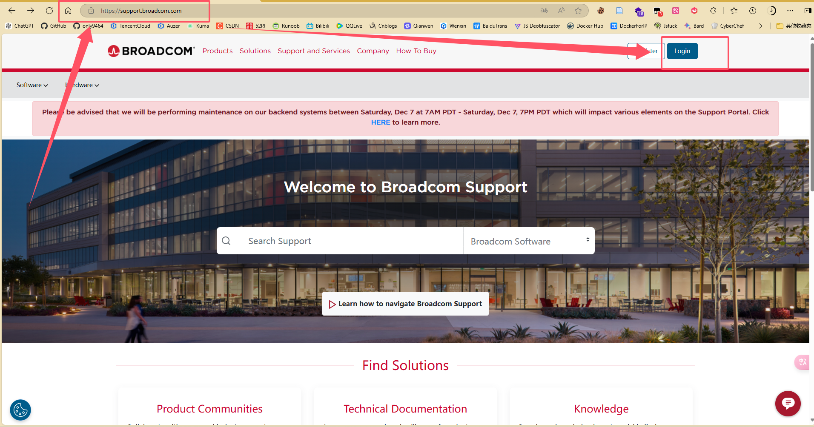Open the red chat support bubble
This screenshot has width=814, height=427.
click(788, 404)
